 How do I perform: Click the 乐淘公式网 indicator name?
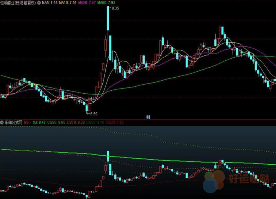click(13, 122)
